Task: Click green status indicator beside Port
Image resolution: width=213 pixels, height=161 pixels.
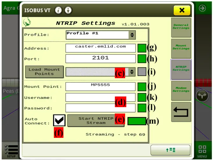Action: pyautogui.click(x=142, y=59)
